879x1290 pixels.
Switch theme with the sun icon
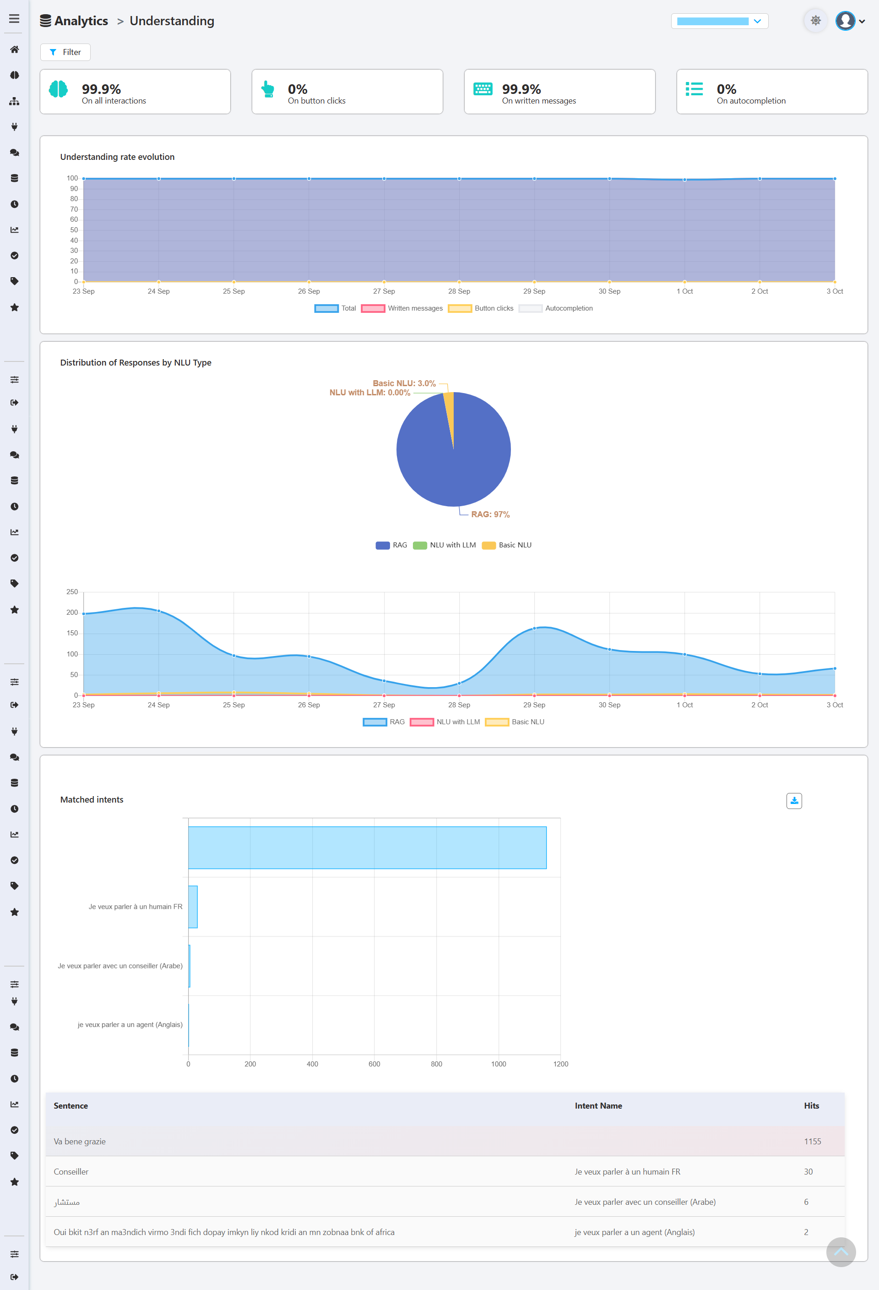pos(815,21)
